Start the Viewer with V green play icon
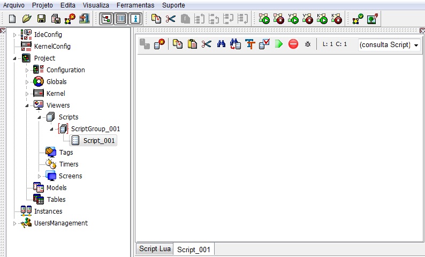The width and height of the screenshot is (425, 257). tap(293, 19)
